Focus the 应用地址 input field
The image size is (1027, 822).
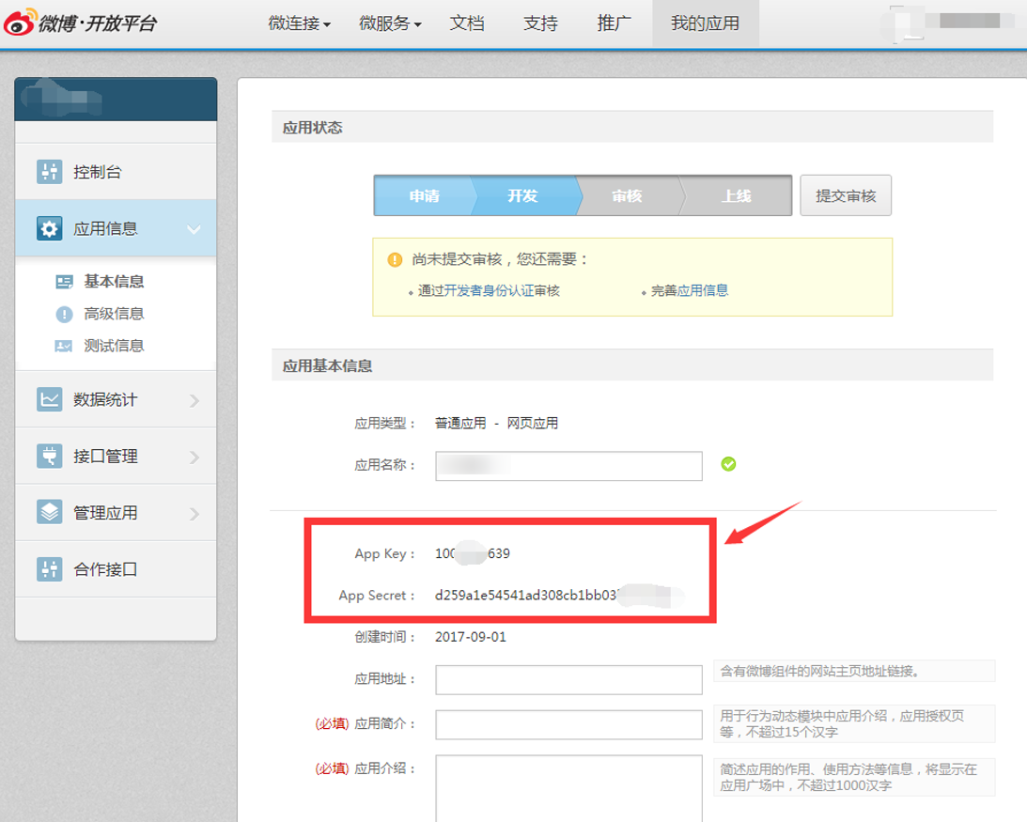(568, 680)
